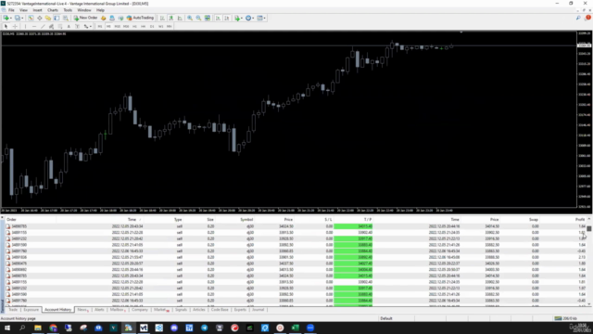Open the Insert menu

pyautogui.click(x=37, y=10)
